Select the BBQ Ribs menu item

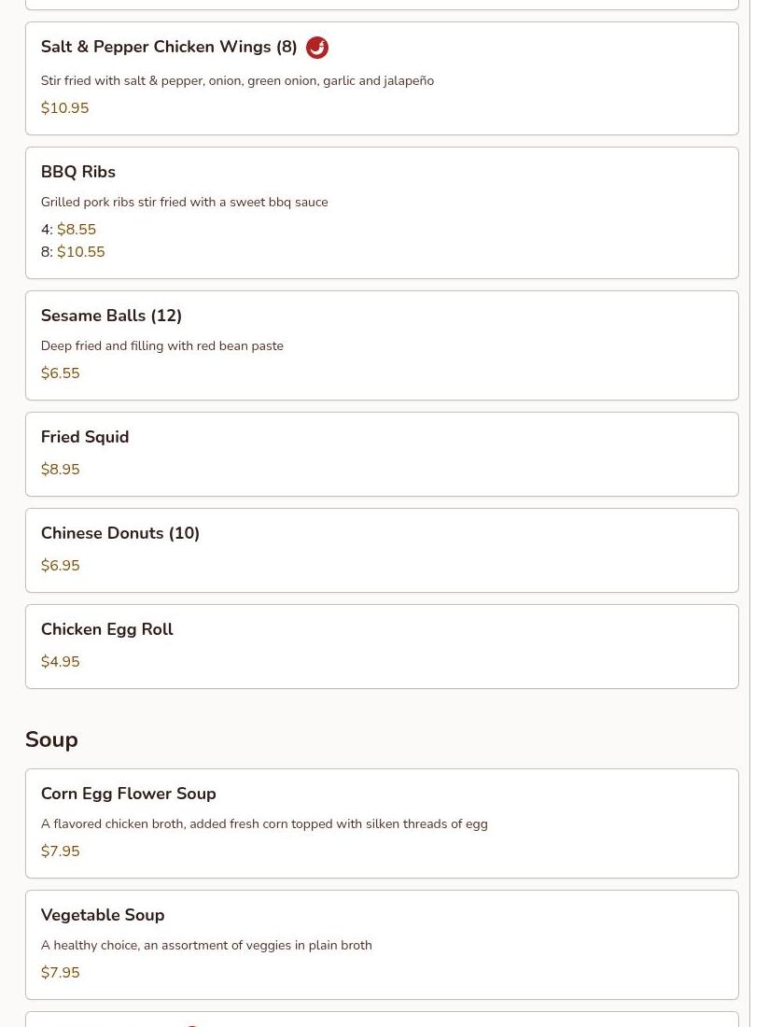pyautogui.click(x=78, y=172)
